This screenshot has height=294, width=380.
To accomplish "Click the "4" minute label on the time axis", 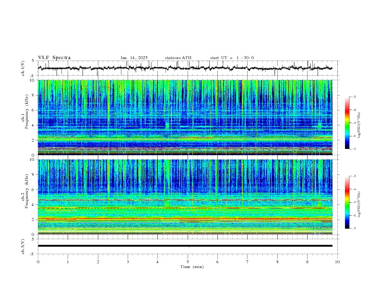I will tap(157, 262).
